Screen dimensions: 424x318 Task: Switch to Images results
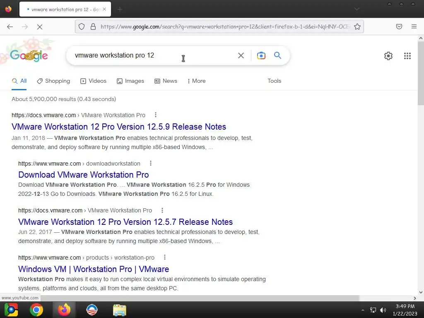click(x=130, y=81)
